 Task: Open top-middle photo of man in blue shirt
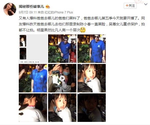tap(62, 49)
